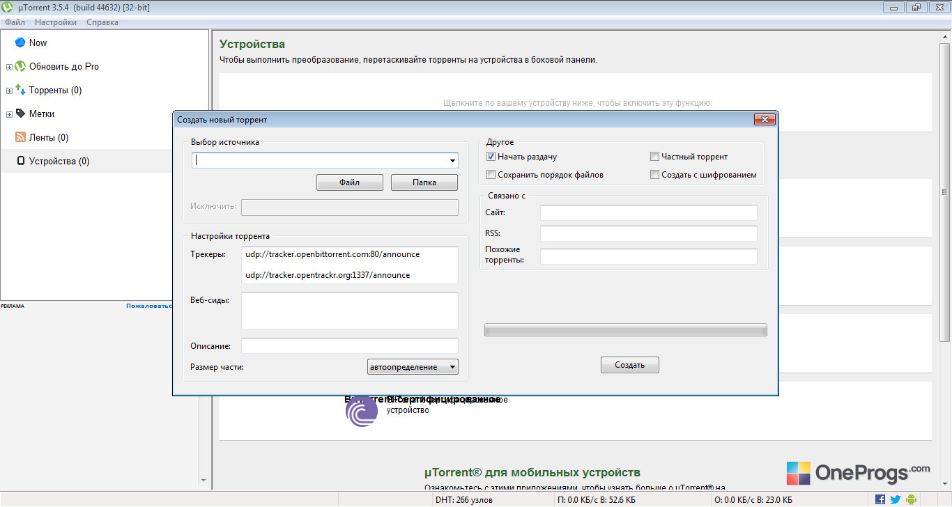
Task: Click the Папка button to choose folder
Action: tap(424, 182)
